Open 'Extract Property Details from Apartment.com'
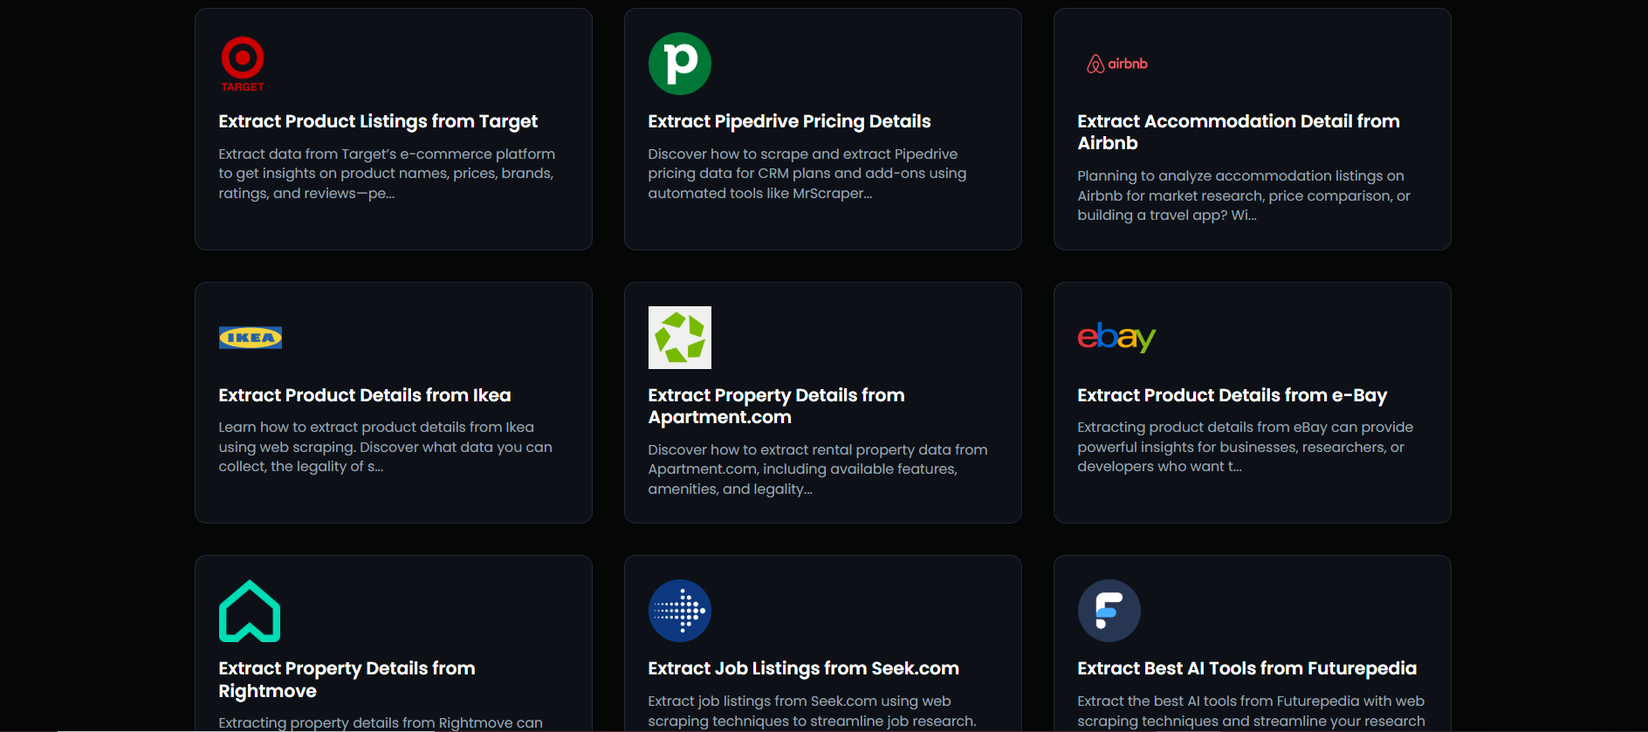This screenshot has height=732, width=1648. (776, 406)
